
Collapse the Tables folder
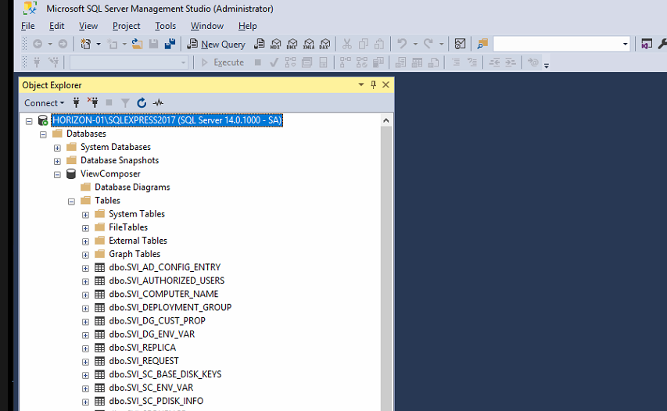tap(71, 202)
